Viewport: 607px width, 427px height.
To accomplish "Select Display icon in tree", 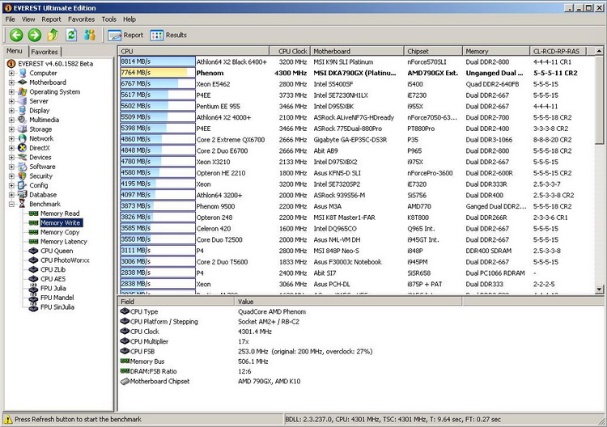I will point(23,110).
